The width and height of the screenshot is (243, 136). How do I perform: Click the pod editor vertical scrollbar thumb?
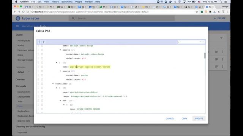click(x=205, y=56)
